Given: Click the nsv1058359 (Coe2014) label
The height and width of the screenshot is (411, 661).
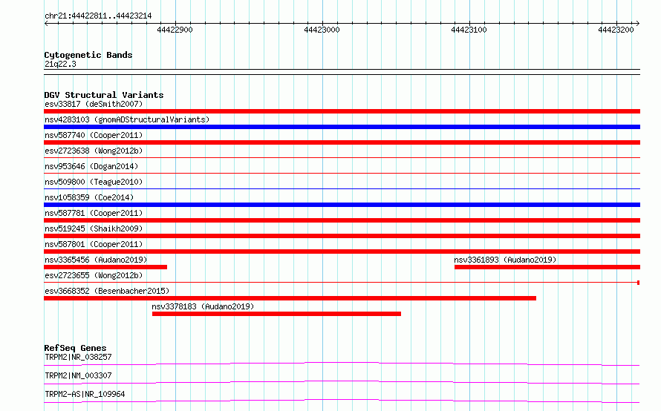Looking at the screenshot, I should (89, 197).
